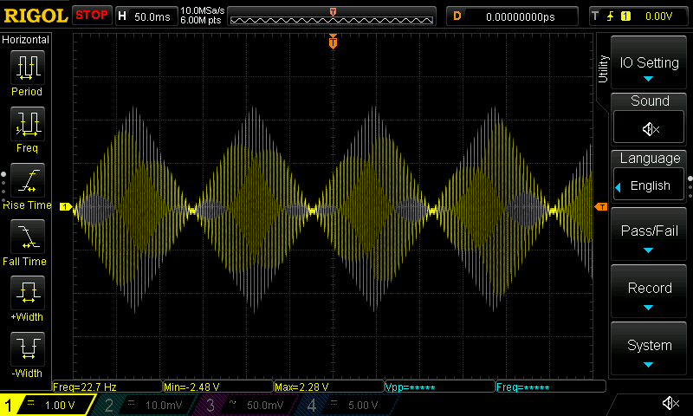
Task: Click the channel 1 ground level marker
Action: coord(66,206)
